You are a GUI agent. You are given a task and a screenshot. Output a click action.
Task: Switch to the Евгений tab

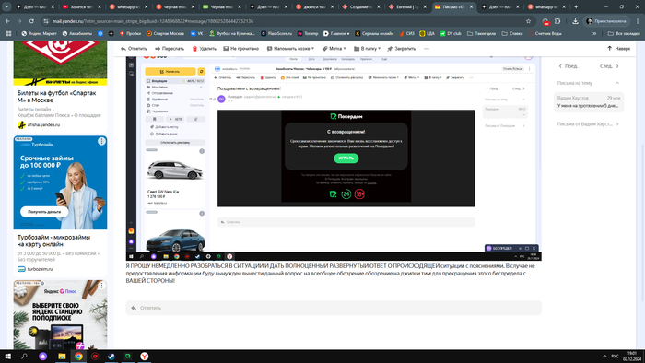click(x=407, y=6)
